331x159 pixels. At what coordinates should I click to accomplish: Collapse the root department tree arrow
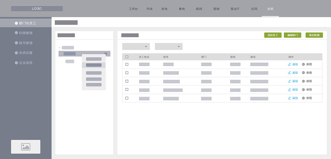click(60, 48)
